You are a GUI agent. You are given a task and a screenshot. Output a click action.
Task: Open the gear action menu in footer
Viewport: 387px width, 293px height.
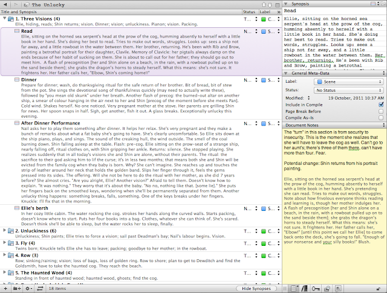(28, 288)
